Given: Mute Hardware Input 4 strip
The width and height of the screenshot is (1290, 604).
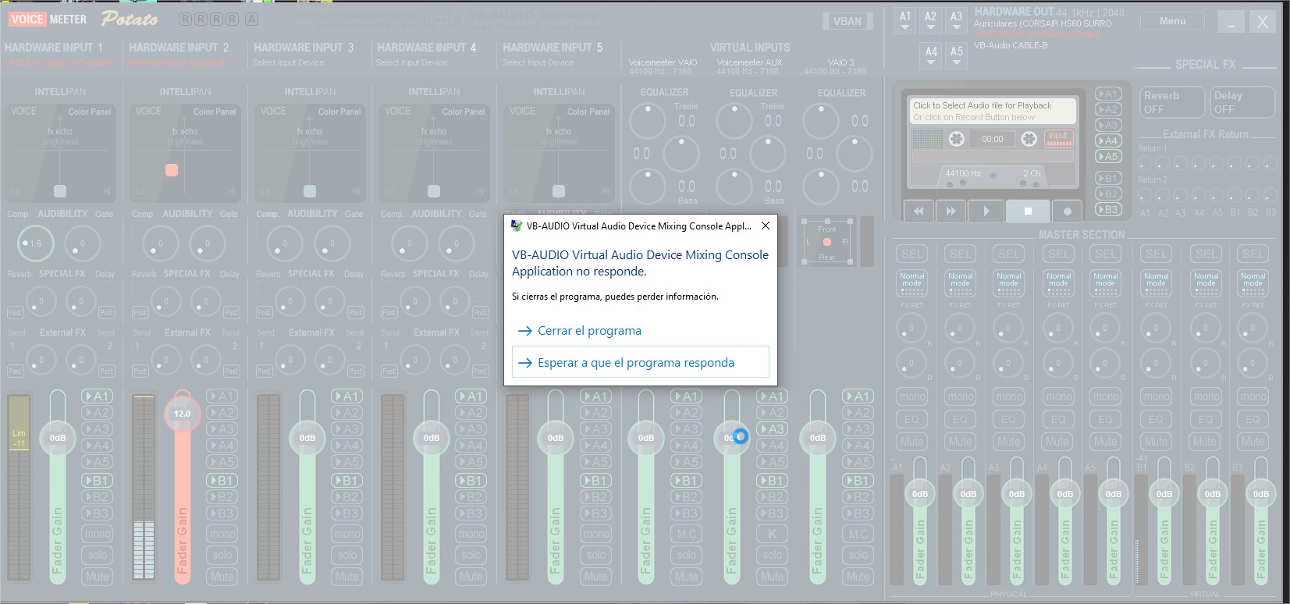Looking at the screenshot, I should 471,577.
